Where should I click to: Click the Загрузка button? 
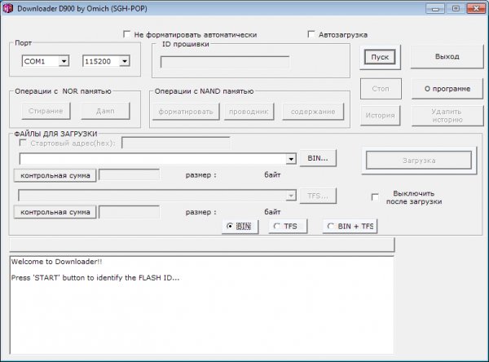click(x=419, y=161)
